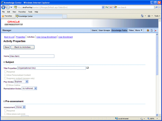
Task: Click the Local intranet status zone
Action: click(x=122, y=118)
